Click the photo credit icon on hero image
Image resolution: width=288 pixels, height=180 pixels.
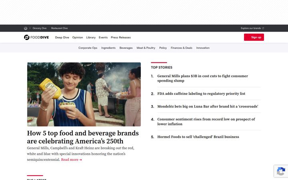click(30, 124)
